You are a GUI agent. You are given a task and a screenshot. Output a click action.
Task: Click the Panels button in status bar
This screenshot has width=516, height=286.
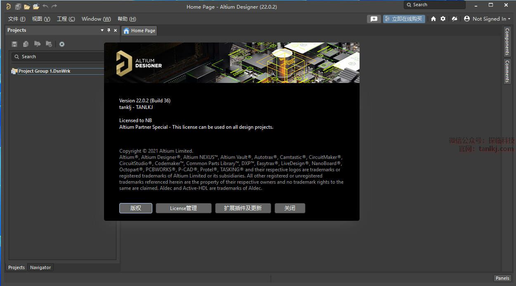click(x=502, y=278)
